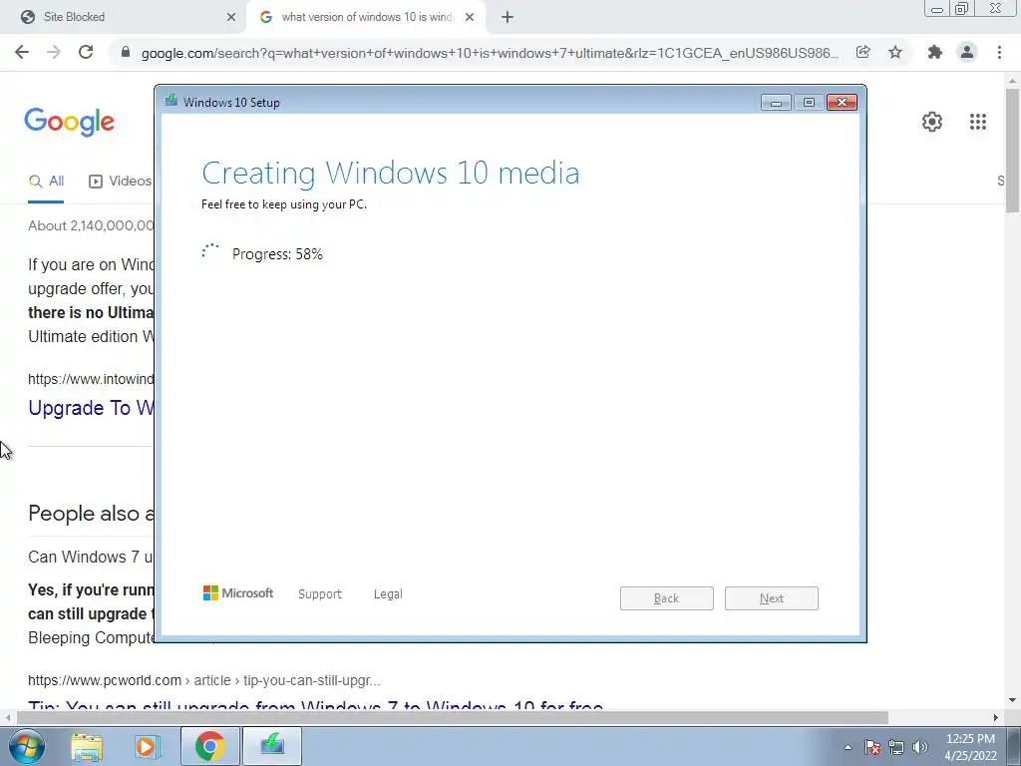The width and height of the screenshot is (1021, 766).
Task: Click the Windows 10 Setup title icon
Action: click(x=171, y=101)
